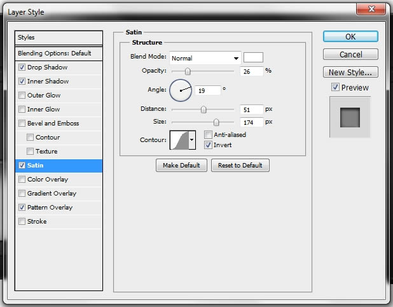Click the Make Default button
393x307 pixels.
[181, 165]
